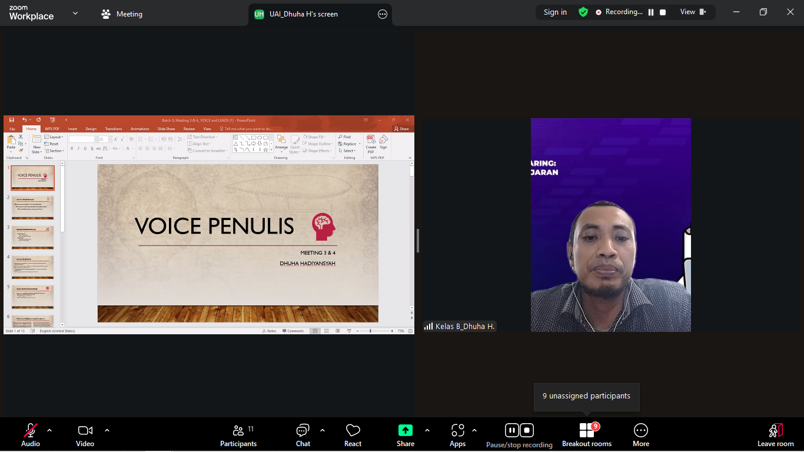The height and width of the screenshot is (452, 804).
Task: Open Breakout rooms
Action: click(x=586, y=435)
